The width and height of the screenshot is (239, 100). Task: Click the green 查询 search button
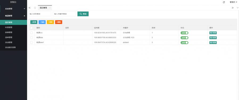83,14
